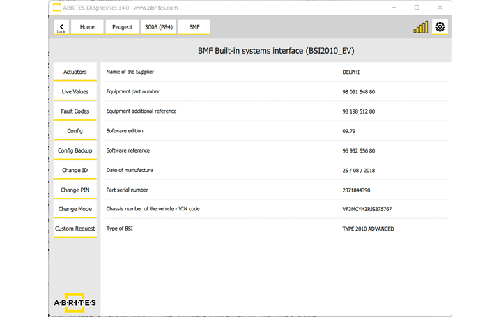Image resolution: width=501 pixels, height=317 pixels.
Task: Click the ABRITES app icon in title bar
Action: pyautogui.click(x=56, y=8)
